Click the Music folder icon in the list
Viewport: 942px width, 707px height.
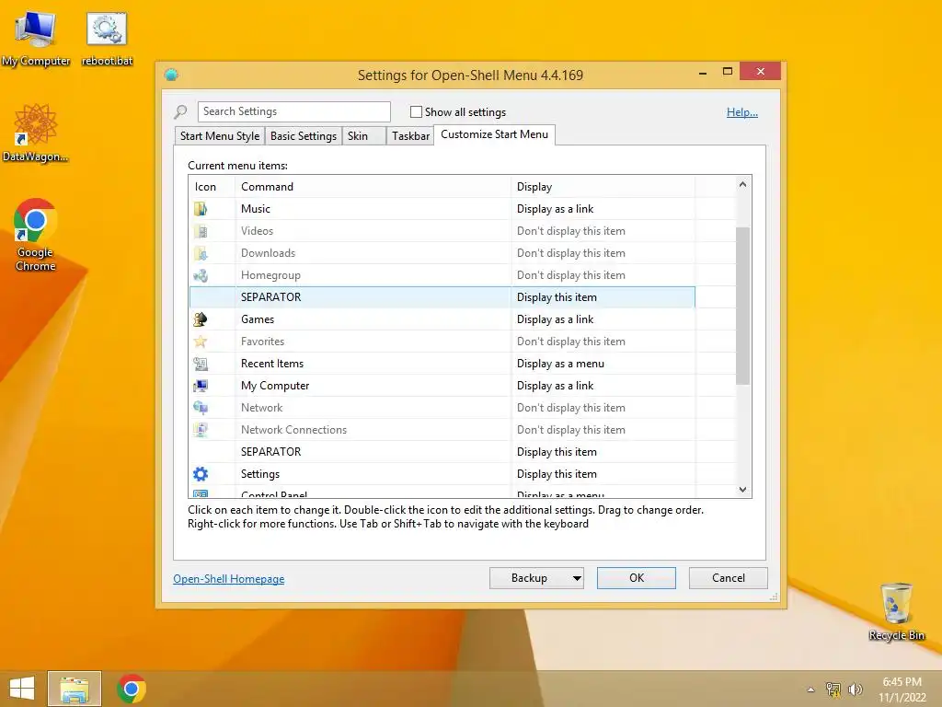(x=201, y=209)
